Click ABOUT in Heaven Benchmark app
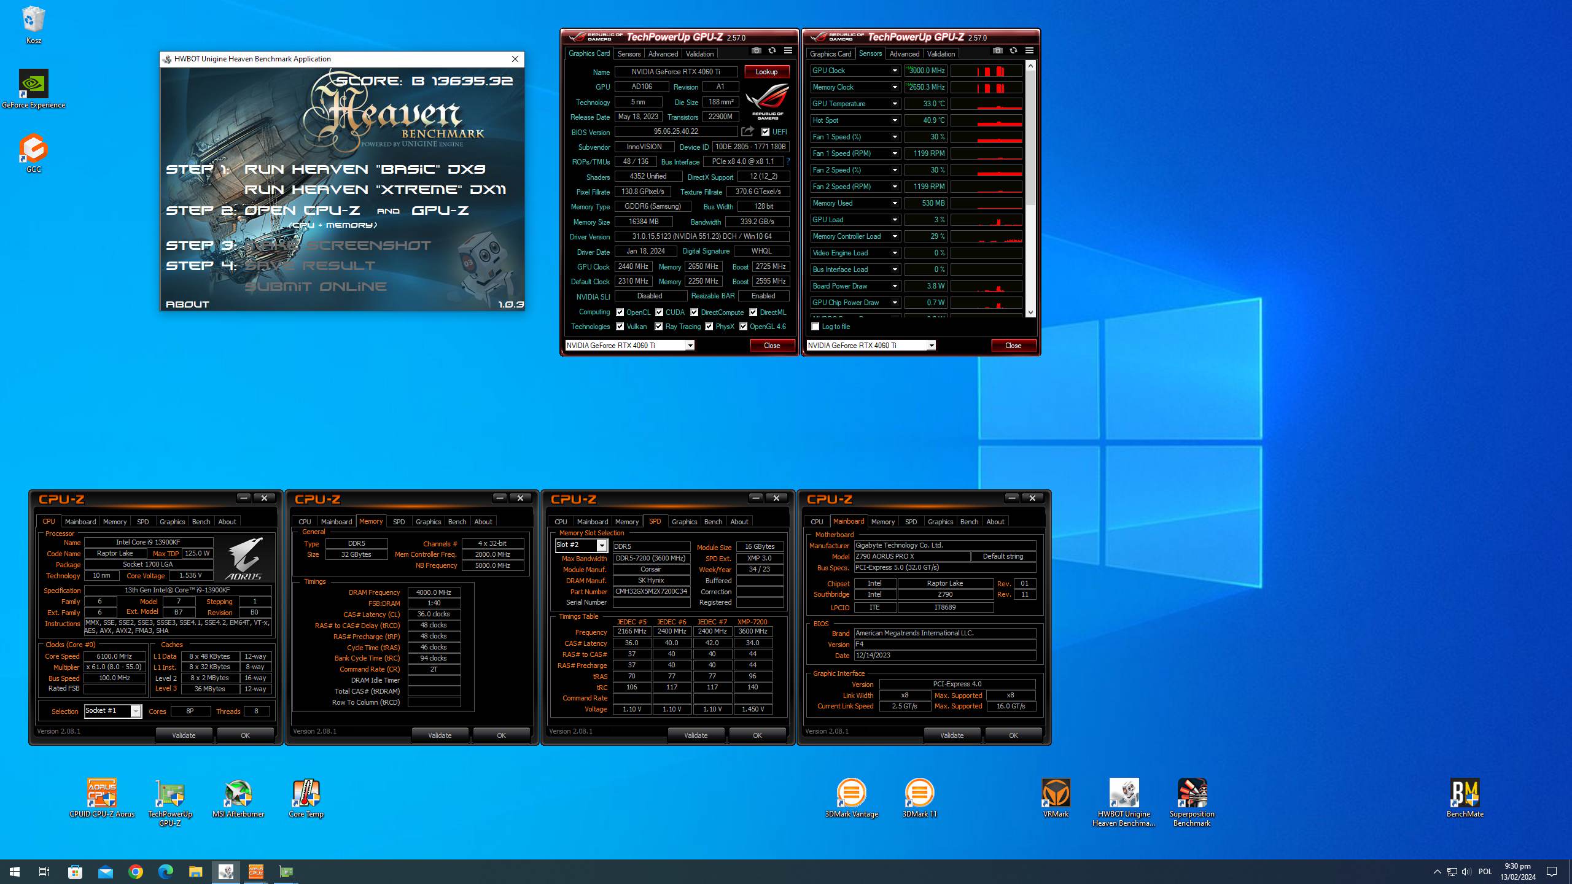 pyautogui.click(x=187, y=304)
